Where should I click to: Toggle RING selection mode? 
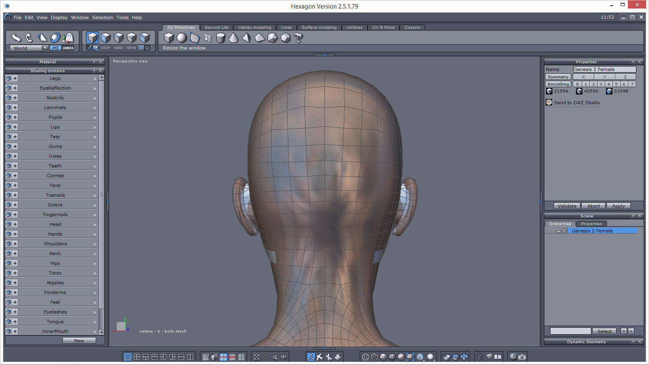tap(118, 48)
